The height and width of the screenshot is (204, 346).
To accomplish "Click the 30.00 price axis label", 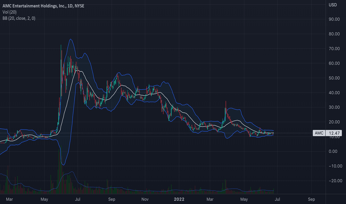I will pyautogui.click(x=334, y=107).
